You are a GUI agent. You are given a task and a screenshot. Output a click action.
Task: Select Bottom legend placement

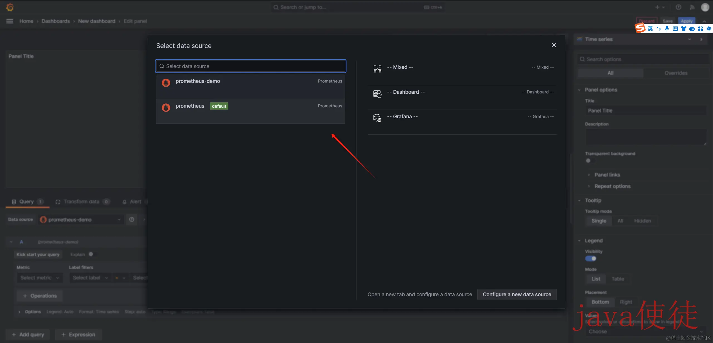600,302
